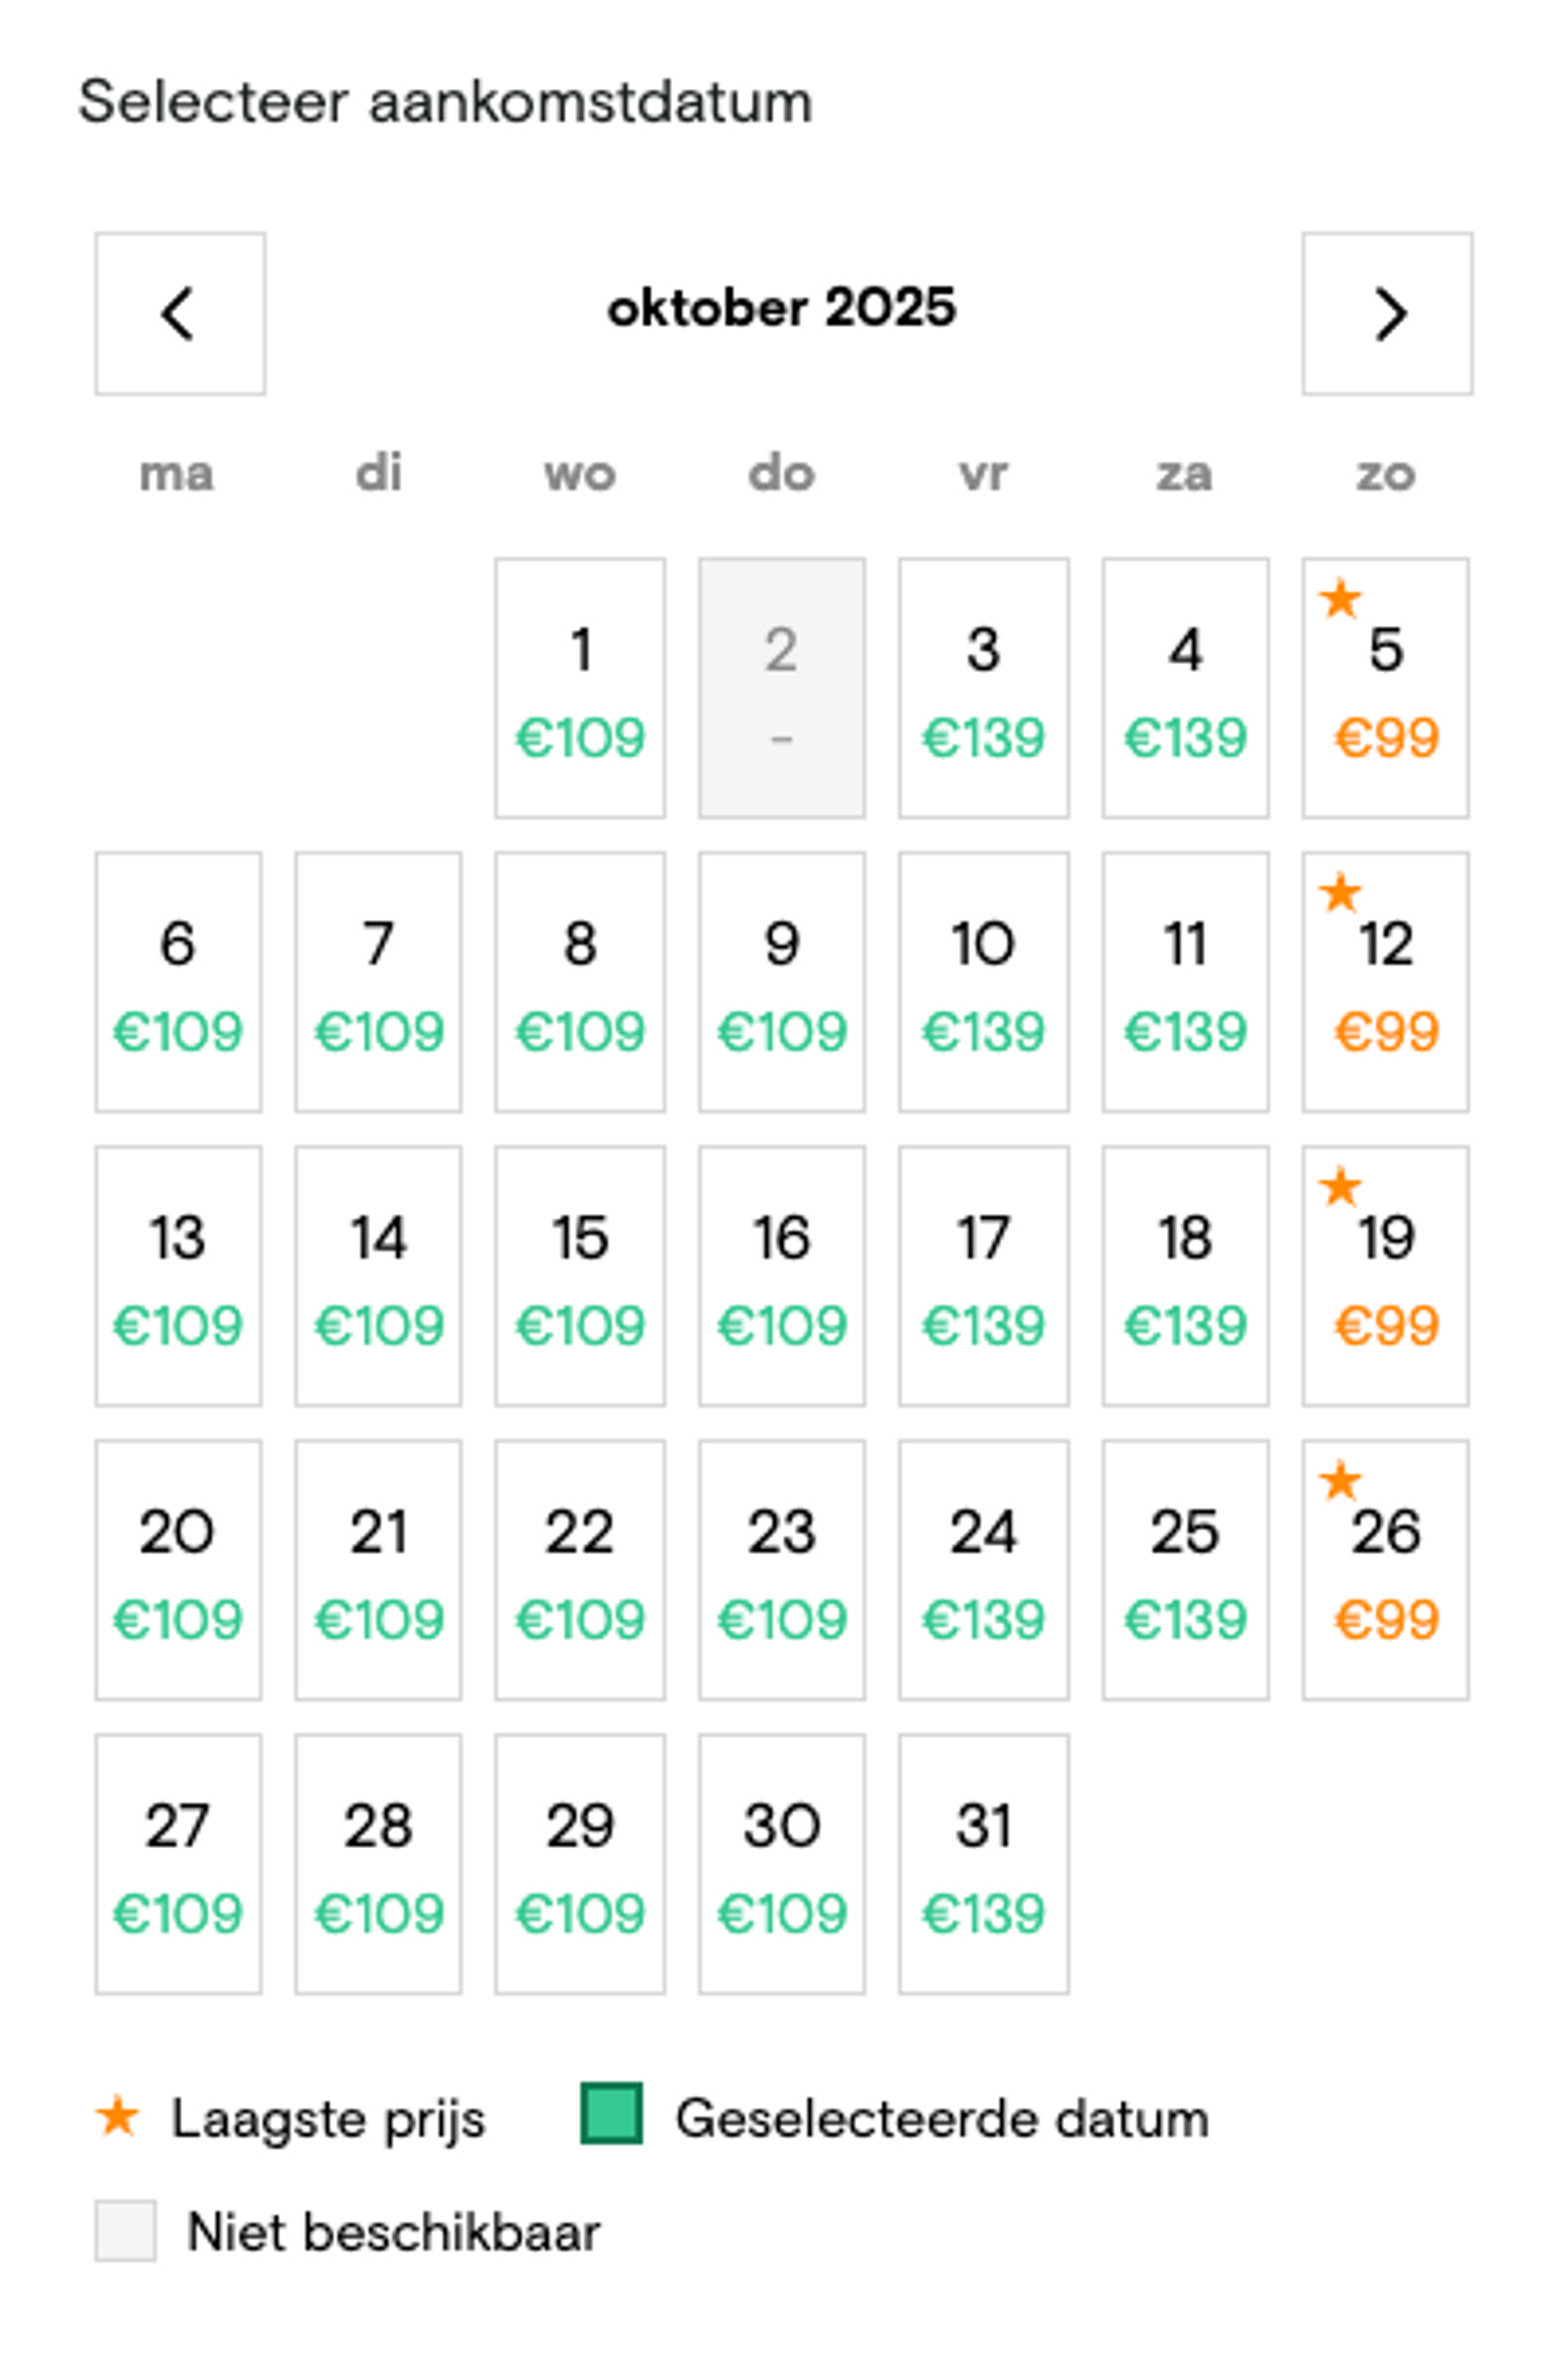The height and width of the screenshot is (2364, 1568).
Task: Click the star on October 5
Action: pos(1340,599)
